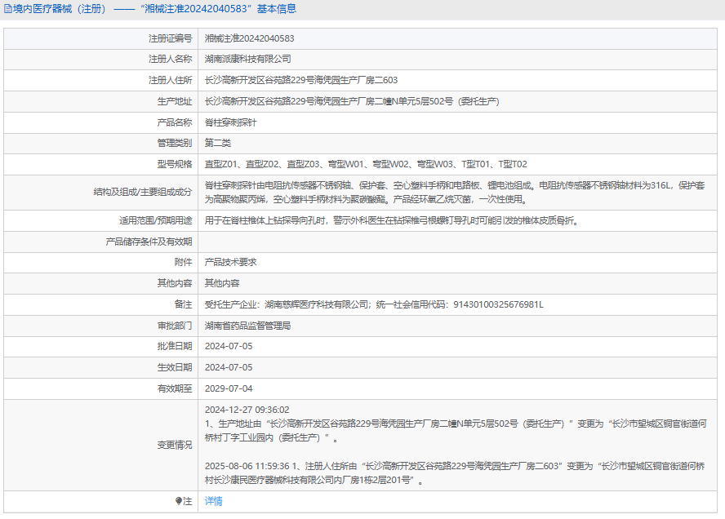Click the 生效日期 row label
This screenshot has width=725, height=519.
click(175, 367)
